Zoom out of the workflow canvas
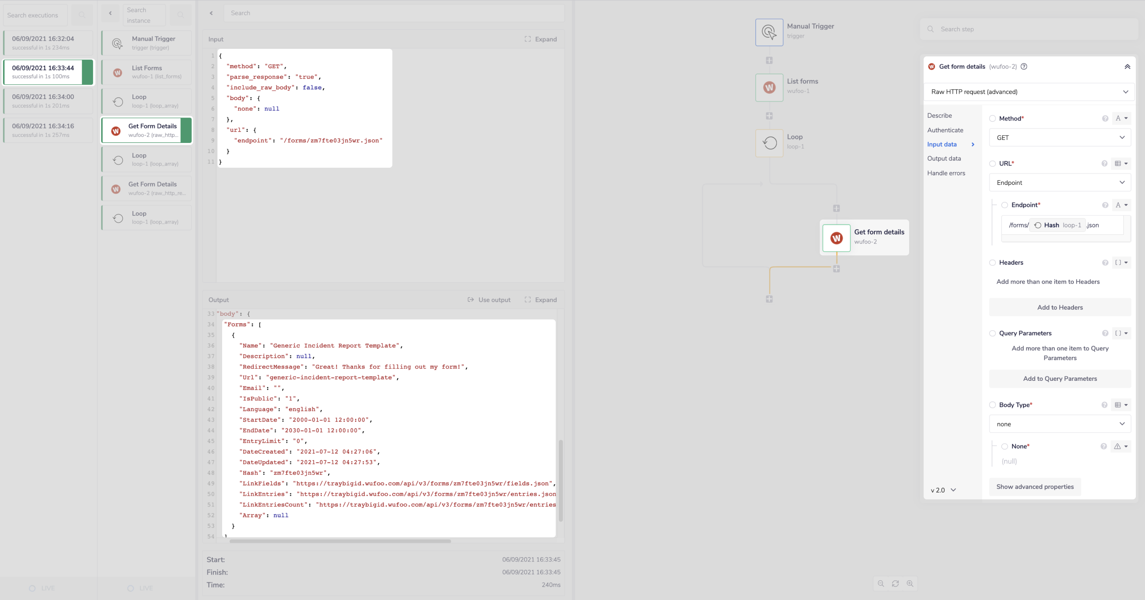 (881, 584)
